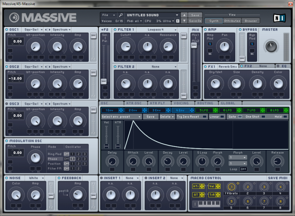295x216 pixels.
Task: Click OSC1 previous wavetable arrow
Action: click(x=46, y=30)
